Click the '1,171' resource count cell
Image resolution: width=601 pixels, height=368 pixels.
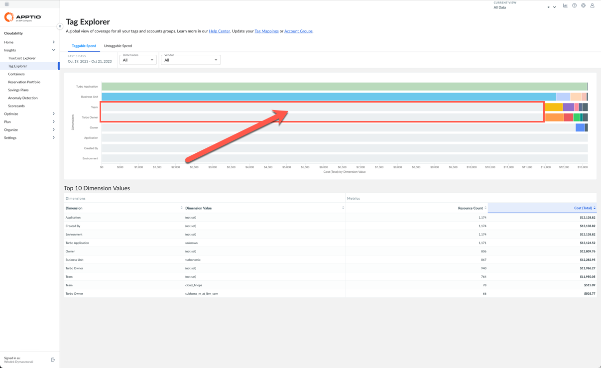coord(482,243)
